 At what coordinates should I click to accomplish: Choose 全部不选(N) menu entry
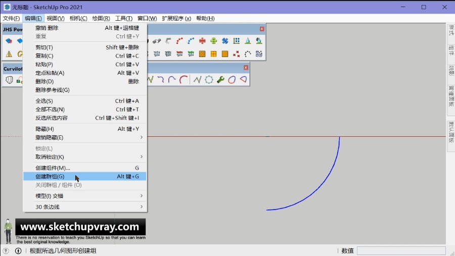point(85,109)
